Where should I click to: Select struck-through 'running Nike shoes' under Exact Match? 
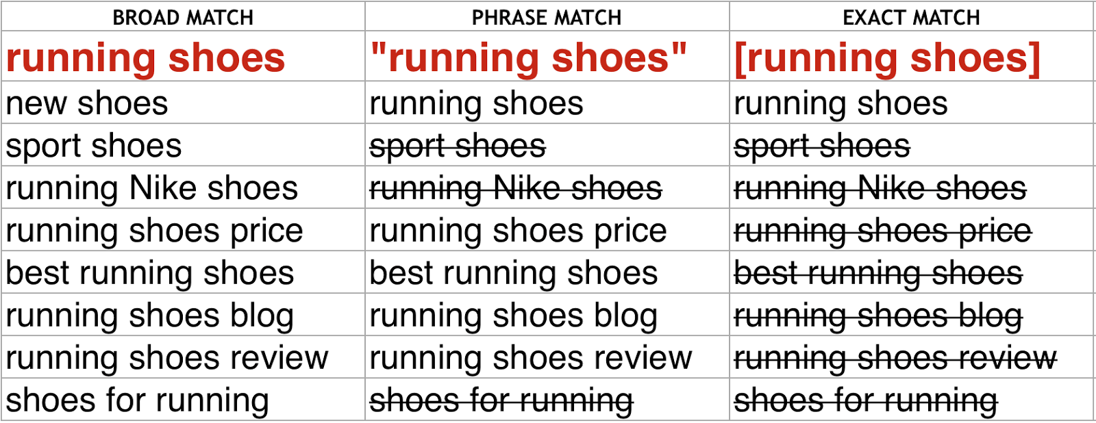tap(880, 188)
